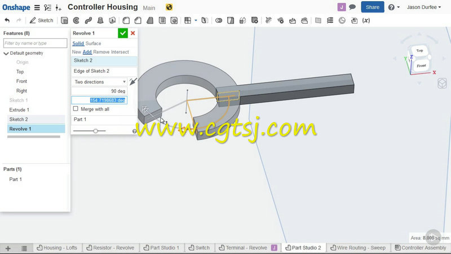Click the 90 deg angle field

(99, 91)
